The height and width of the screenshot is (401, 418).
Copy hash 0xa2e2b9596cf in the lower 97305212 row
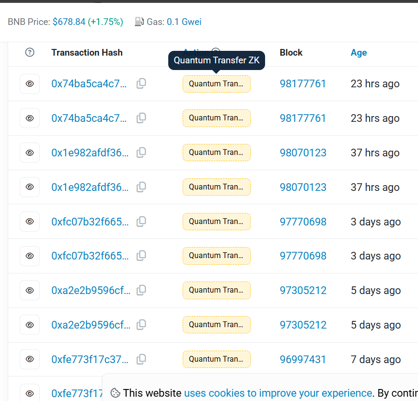click(x=141, y=325)
